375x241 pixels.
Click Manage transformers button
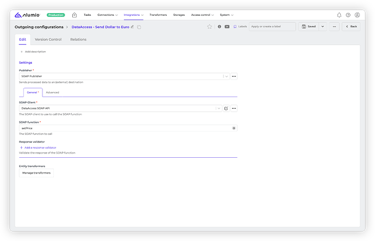(36, 173)
